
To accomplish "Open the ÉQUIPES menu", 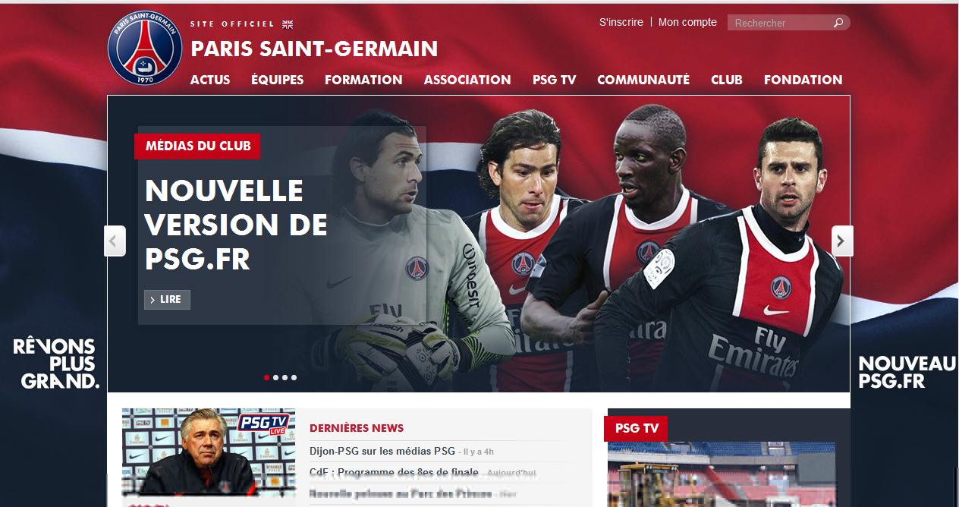I will coord(278,80).
